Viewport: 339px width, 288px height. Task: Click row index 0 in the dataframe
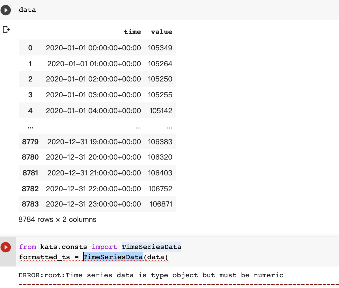(x=30, y=48)
